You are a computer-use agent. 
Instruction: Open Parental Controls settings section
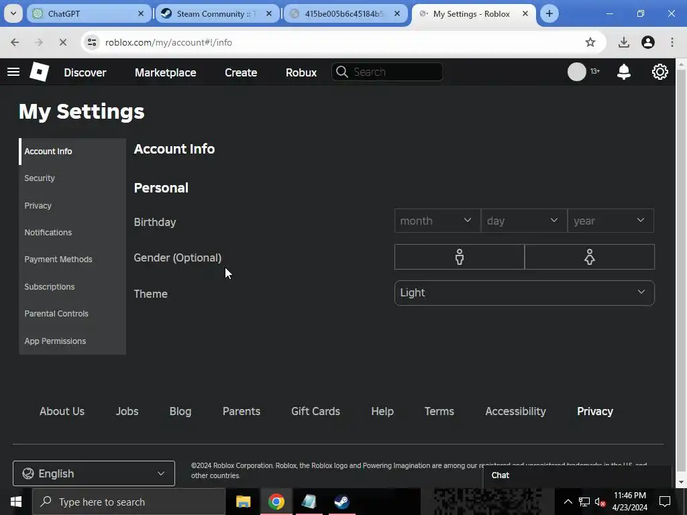(72, 314)
